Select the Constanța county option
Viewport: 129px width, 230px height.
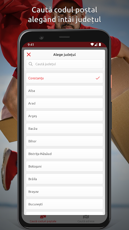click(x=64, y=78)
